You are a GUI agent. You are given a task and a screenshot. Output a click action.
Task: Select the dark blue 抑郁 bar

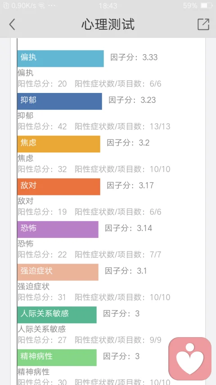pyautogui.click(x=59, y=101)
